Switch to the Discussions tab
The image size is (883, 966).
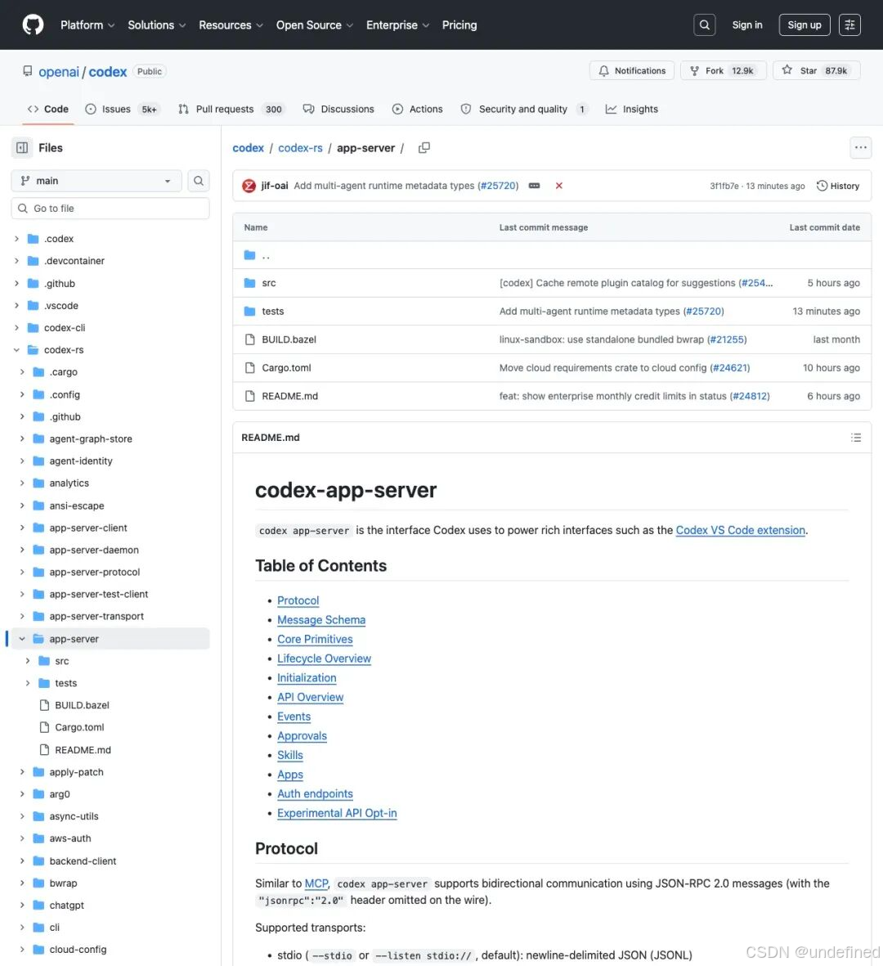pos(338,109)
